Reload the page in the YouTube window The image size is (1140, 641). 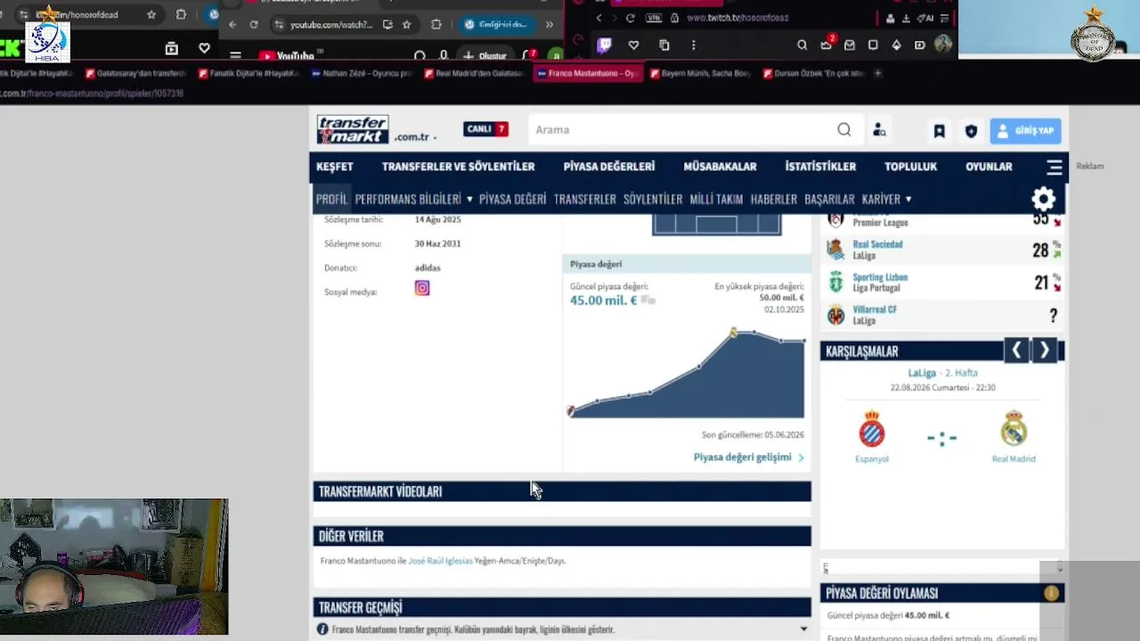pyautogui.click(x=254, y=25)
